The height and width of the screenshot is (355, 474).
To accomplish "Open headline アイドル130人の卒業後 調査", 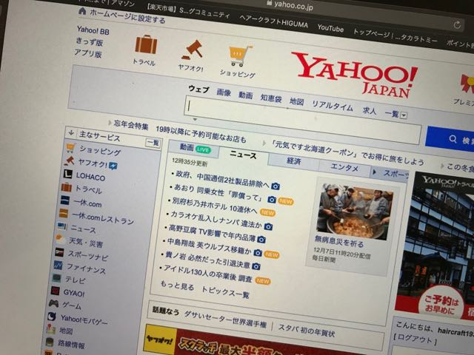I will pyautogui.click(x=207, y=273).
